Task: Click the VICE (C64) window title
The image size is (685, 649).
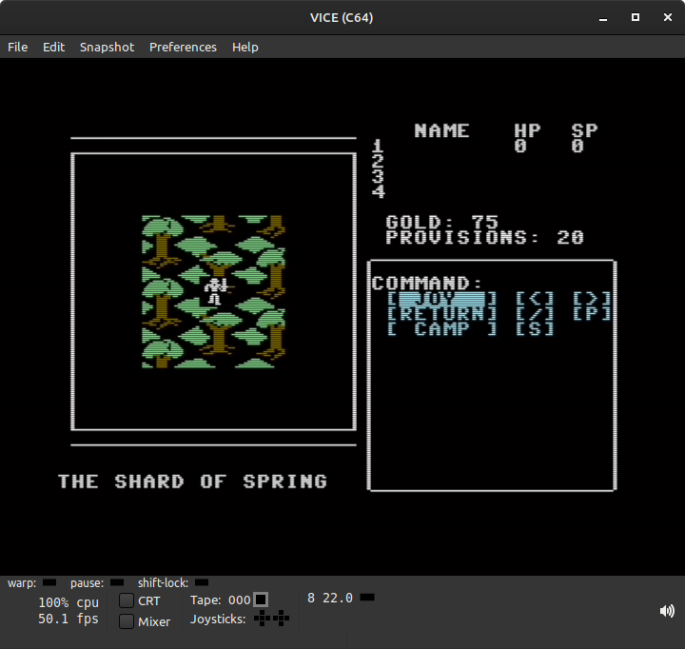Action: [x=342, y=17]
